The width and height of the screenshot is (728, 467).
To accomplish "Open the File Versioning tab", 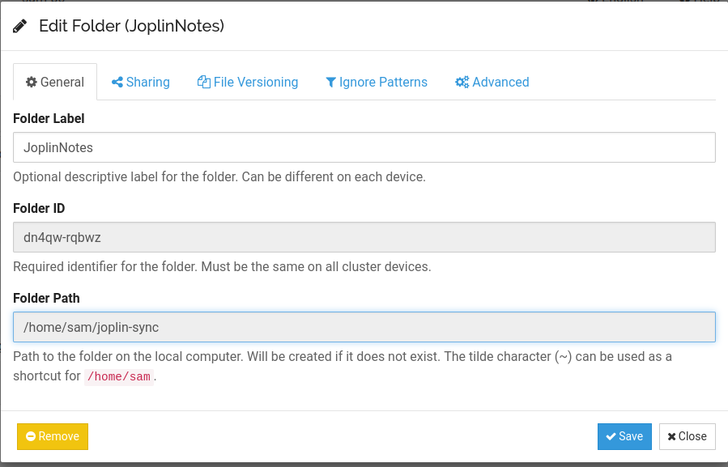I will 248,83.
